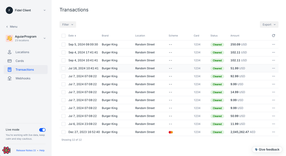This screenshot has height=156, width=286.
Task: Open the Release Notes (3) link
Action: coord(26,150)
